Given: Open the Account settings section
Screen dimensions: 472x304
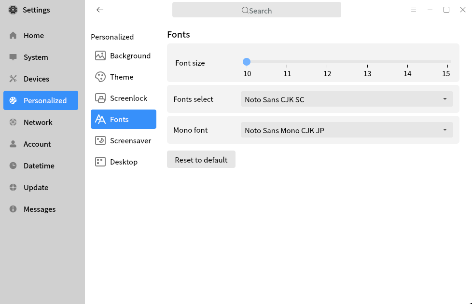Looking at the screenshot, I should [x=37, y=144].
